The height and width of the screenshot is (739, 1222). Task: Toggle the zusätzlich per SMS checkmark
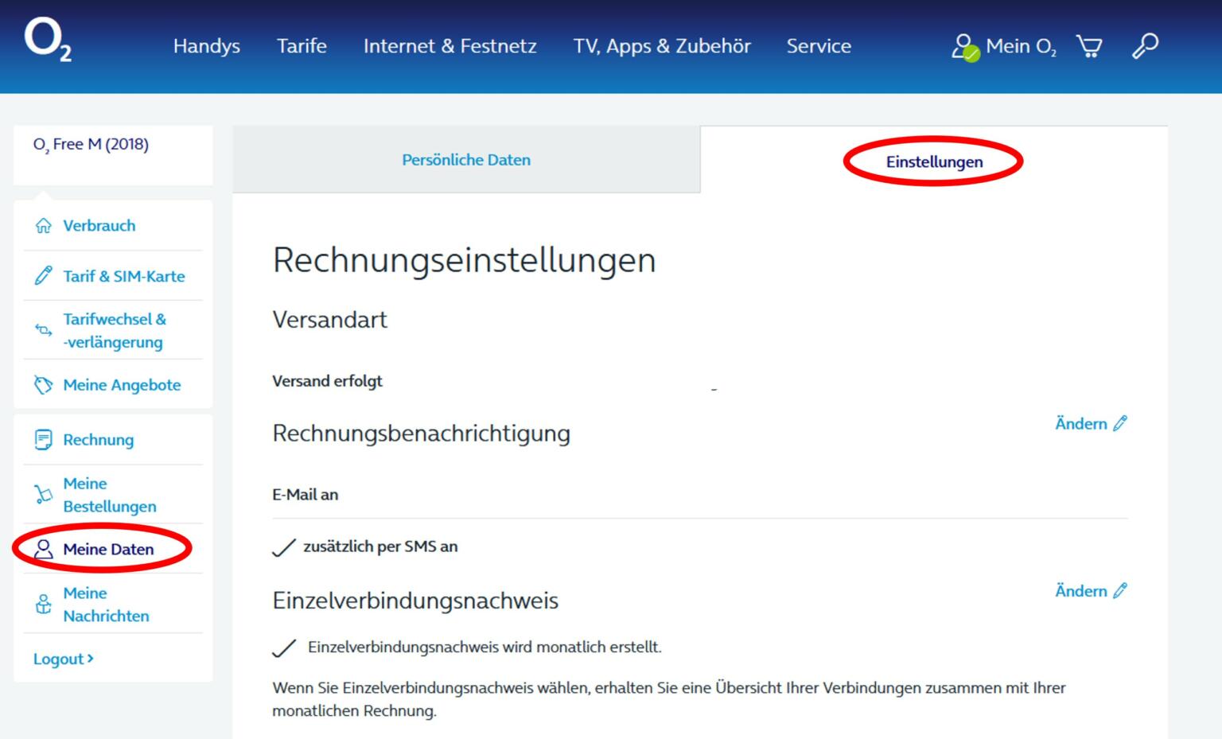284,546
